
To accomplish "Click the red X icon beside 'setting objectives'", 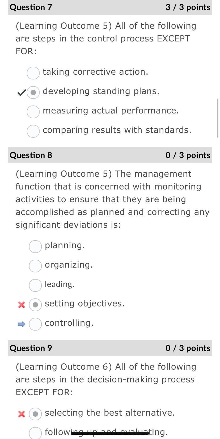I will coord(22,305).
